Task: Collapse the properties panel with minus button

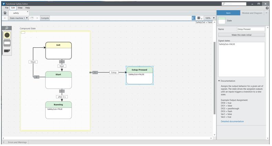Action: (x=266, y=13)
